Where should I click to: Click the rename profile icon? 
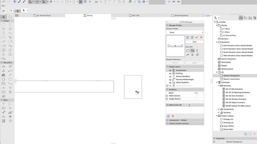(197, 37)
